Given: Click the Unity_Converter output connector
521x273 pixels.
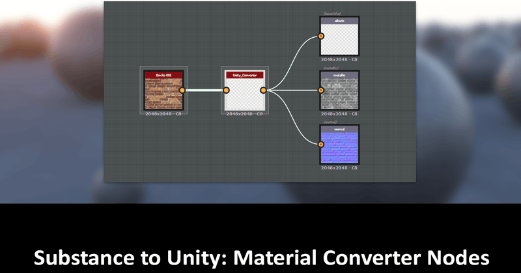Looking at the screenshot, I should 263,90.
